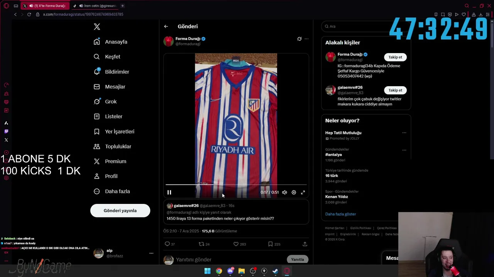The width and height of the screenshot is (494, 277).
Task: Click the Topluluklar people icon
Action: [97, 147]
